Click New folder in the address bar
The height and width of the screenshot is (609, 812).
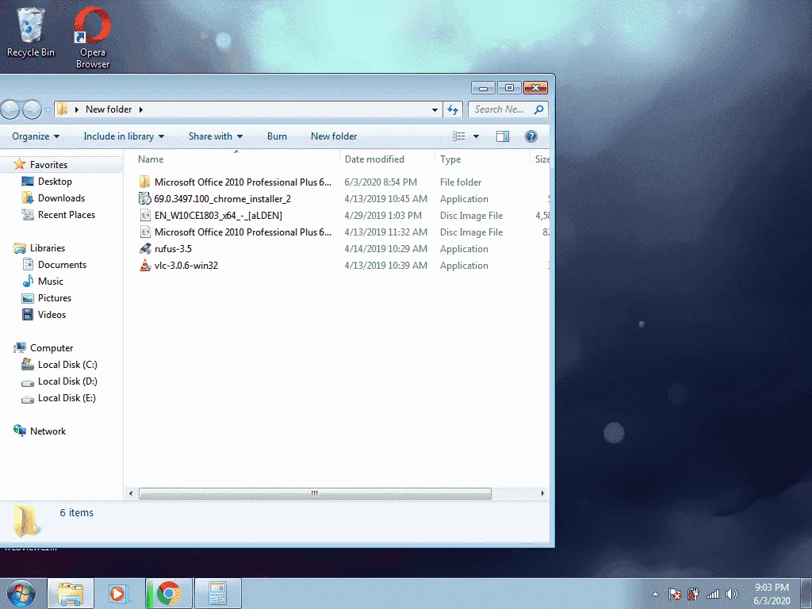tap(109, 109)
